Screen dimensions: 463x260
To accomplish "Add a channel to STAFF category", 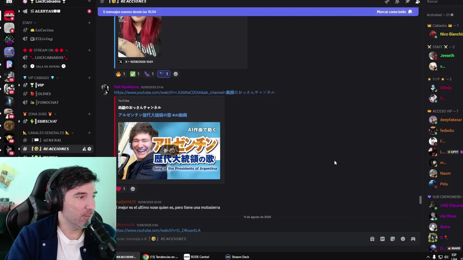I will tap(89, 23).
